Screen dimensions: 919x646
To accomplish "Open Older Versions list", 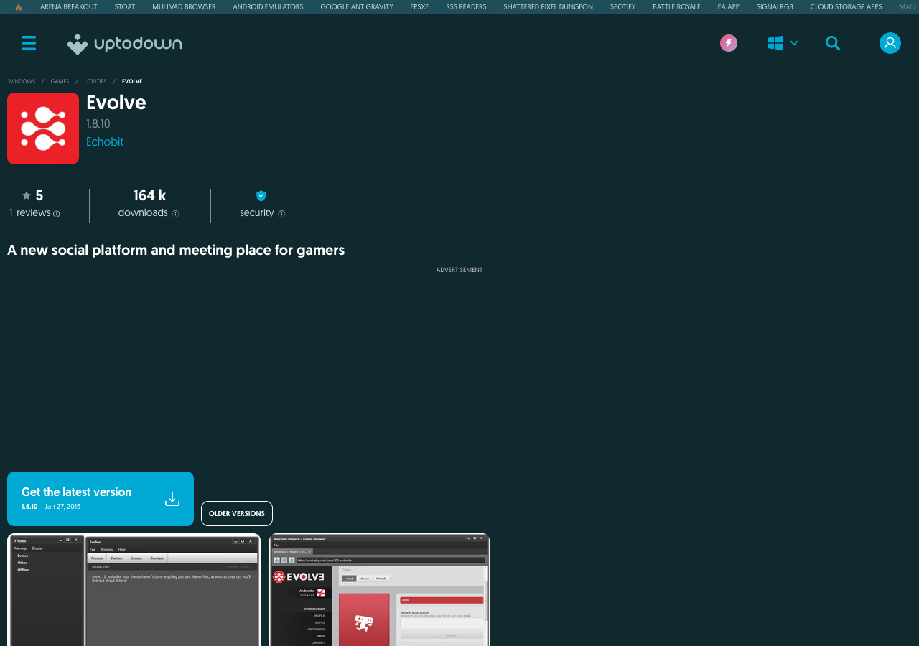I will coord(237,513).
